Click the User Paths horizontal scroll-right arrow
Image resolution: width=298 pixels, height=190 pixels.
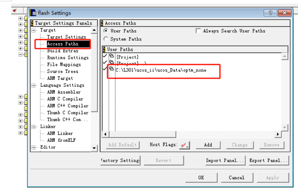pyautogui.click(x=278, y=134)
